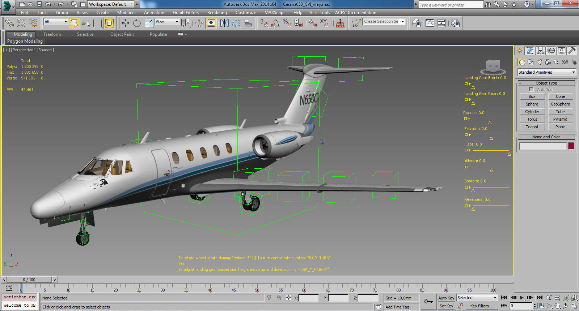Click the Mirror tool icon
Image resolution: width=579 pixels, height=311 pixels.
[x=224, y=23]
